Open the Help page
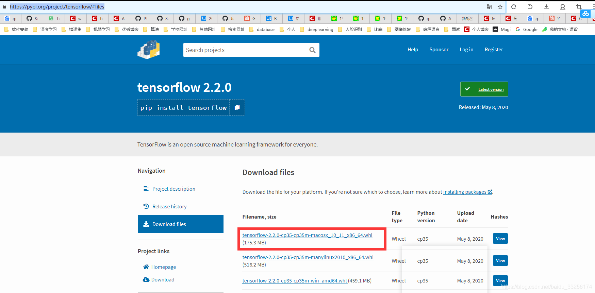The width and height of the screenshot is (595, 293). pos(413,50)
